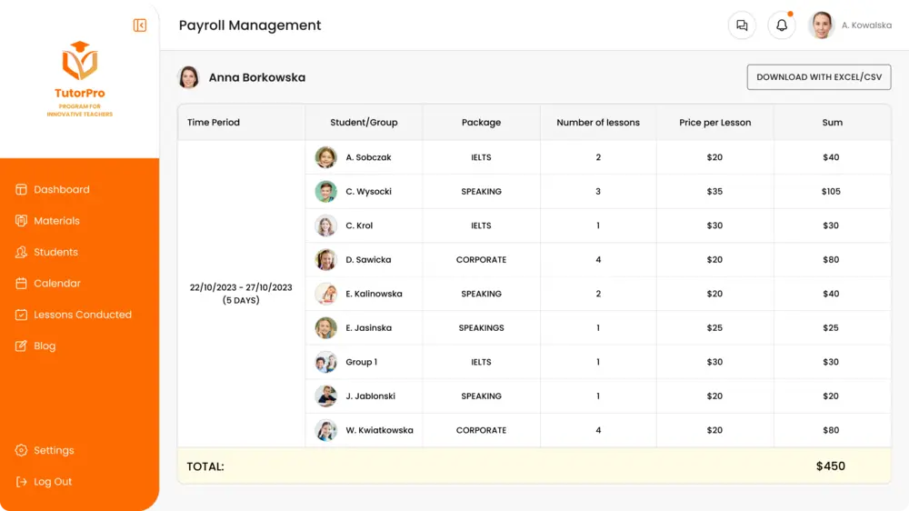Image resolution: width=909 pixels, height=511 pixels.
Task: Click the Log Out icon
Action: (x=22, y=481)
